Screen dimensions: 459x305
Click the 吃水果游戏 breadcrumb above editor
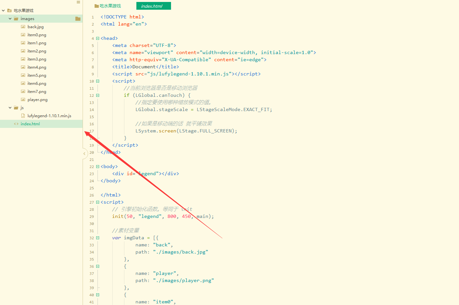108,6
